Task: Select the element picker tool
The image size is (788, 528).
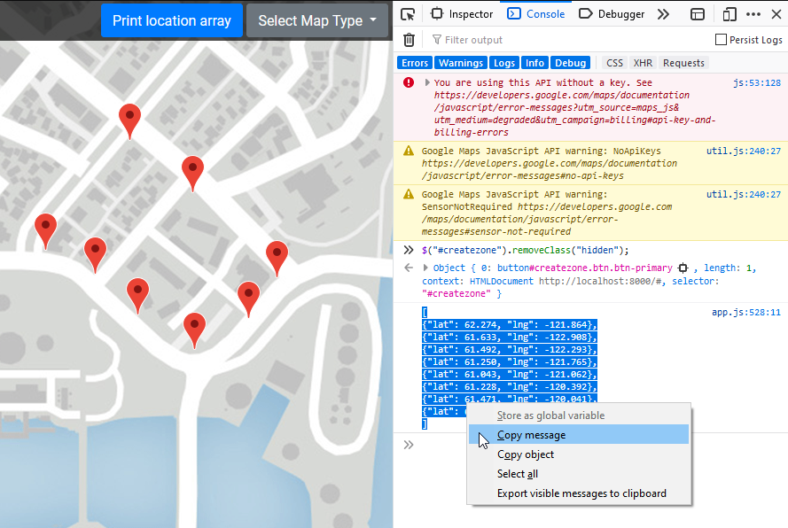Action: (x=409, y=14)
